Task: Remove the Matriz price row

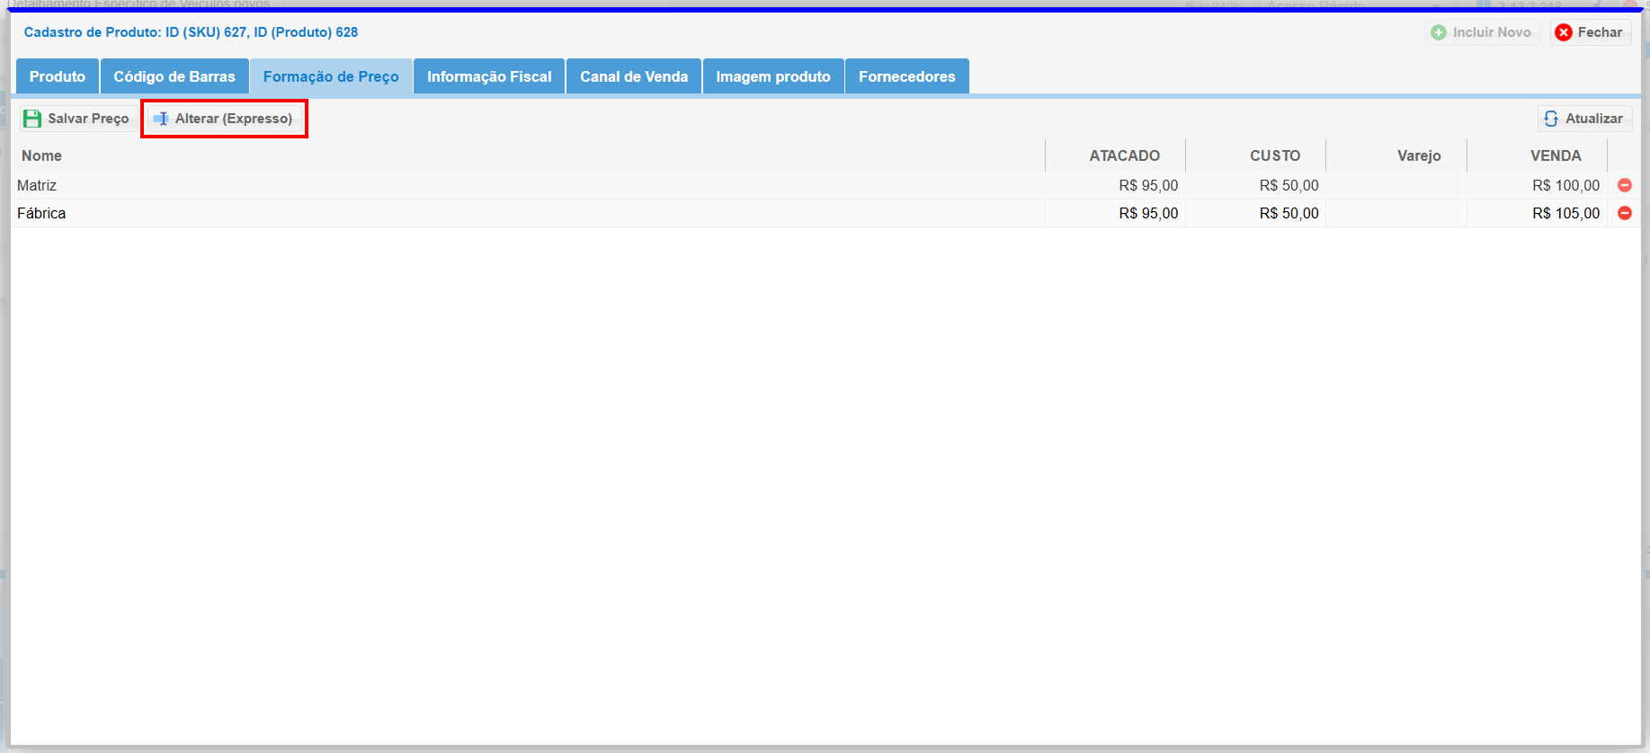Action: click(x=1625, y=185)
